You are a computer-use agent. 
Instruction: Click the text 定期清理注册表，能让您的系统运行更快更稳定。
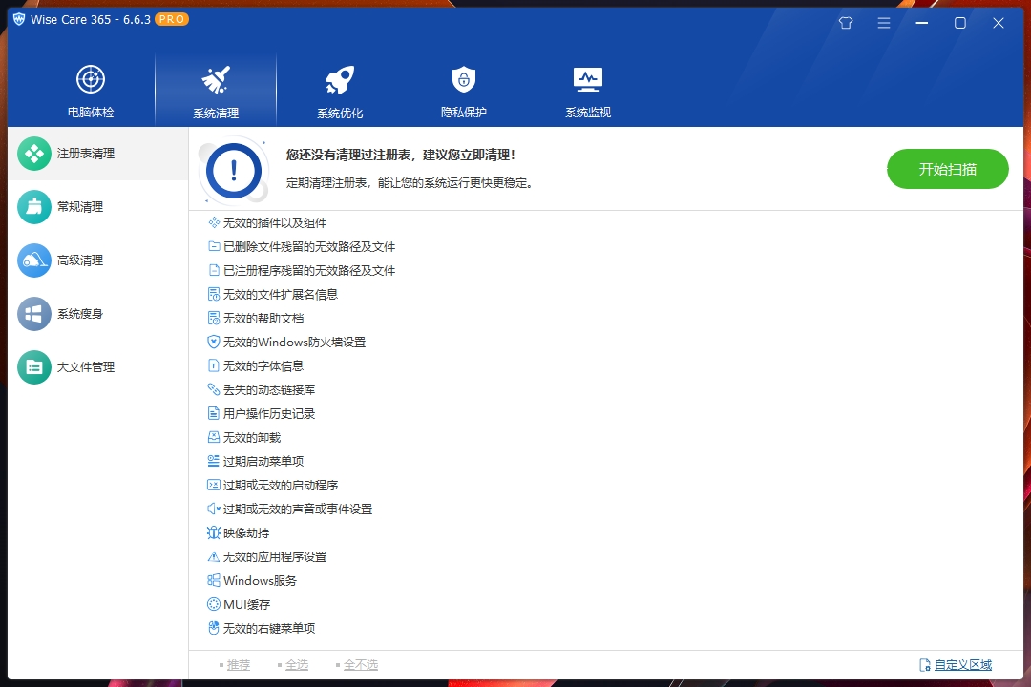point(410,183)
